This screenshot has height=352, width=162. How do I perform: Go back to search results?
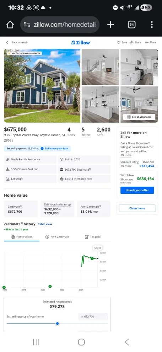click(x=17, y=42)
